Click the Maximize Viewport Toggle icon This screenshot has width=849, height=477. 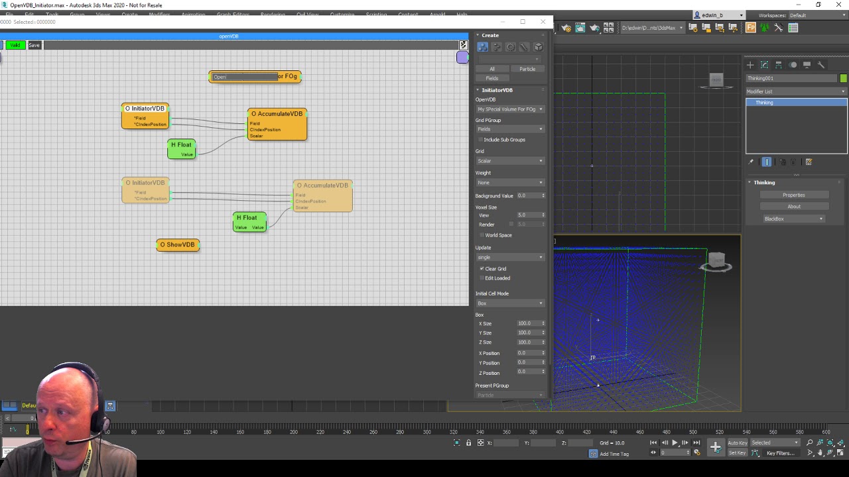pos(841,453)
